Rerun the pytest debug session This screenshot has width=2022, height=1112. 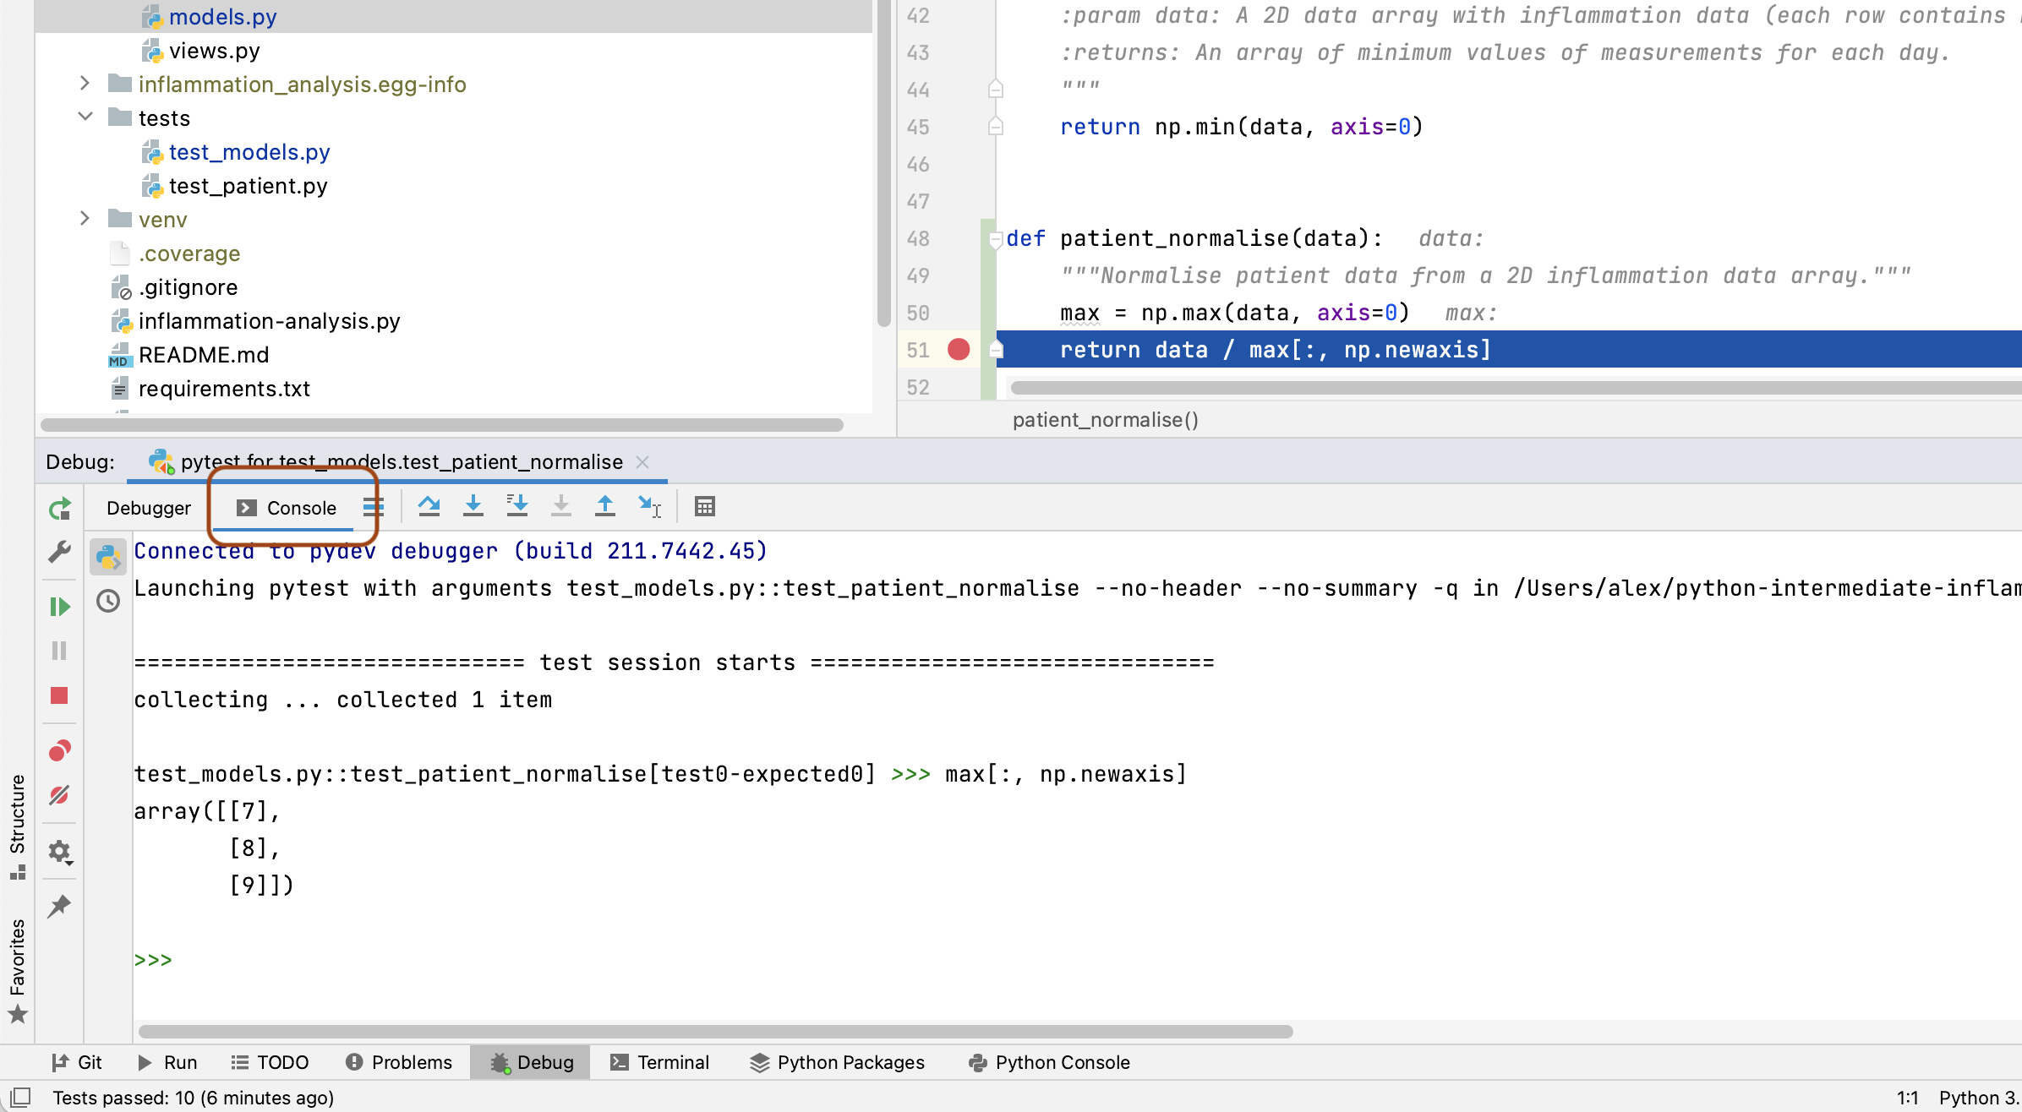click(x=59, y=508)
